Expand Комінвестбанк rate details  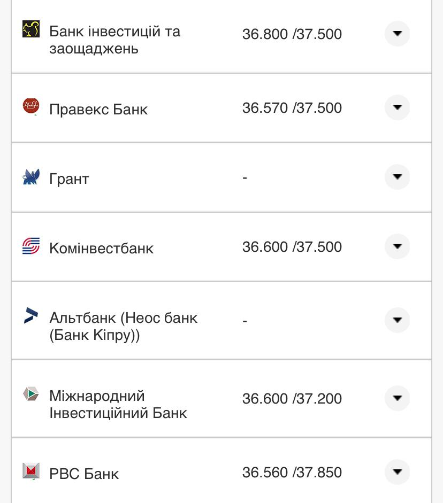pos(397,246)
